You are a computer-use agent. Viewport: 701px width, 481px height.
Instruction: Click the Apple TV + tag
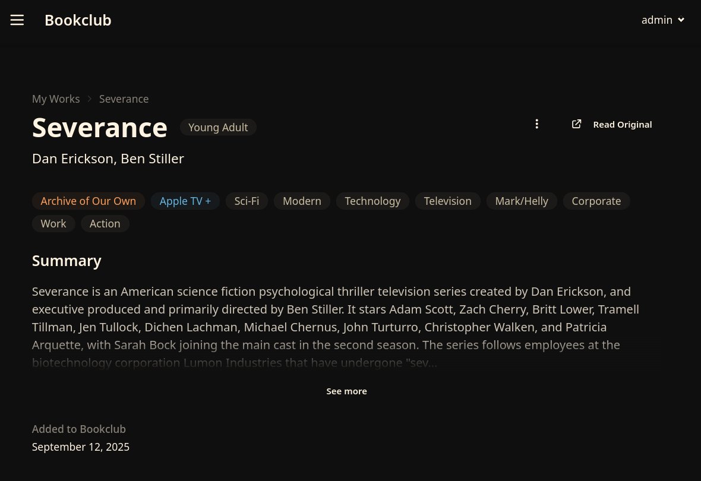coord(185,201)
